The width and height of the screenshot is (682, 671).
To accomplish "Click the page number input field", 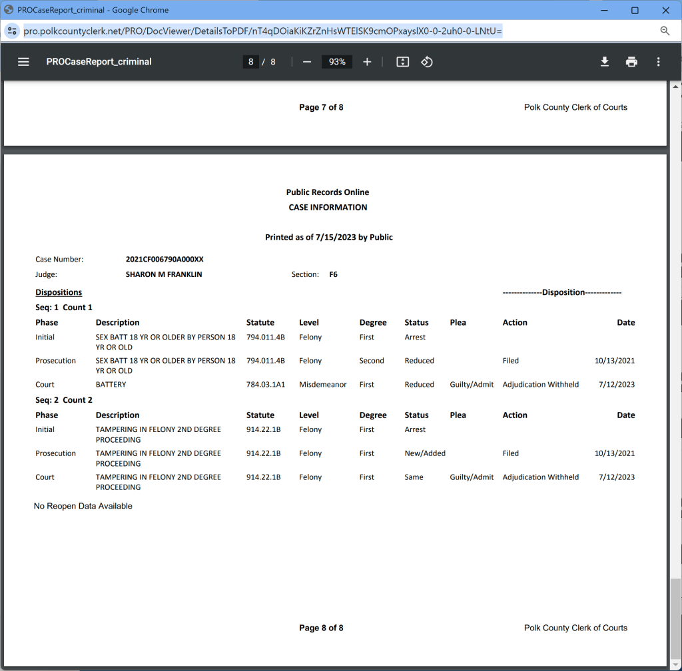I will [251, 62].
